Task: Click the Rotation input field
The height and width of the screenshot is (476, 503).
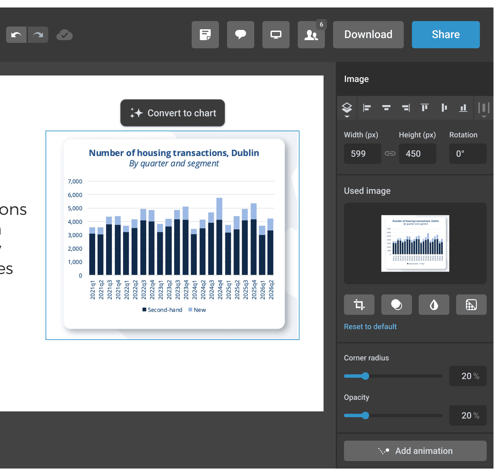Action: click(468, 154)
